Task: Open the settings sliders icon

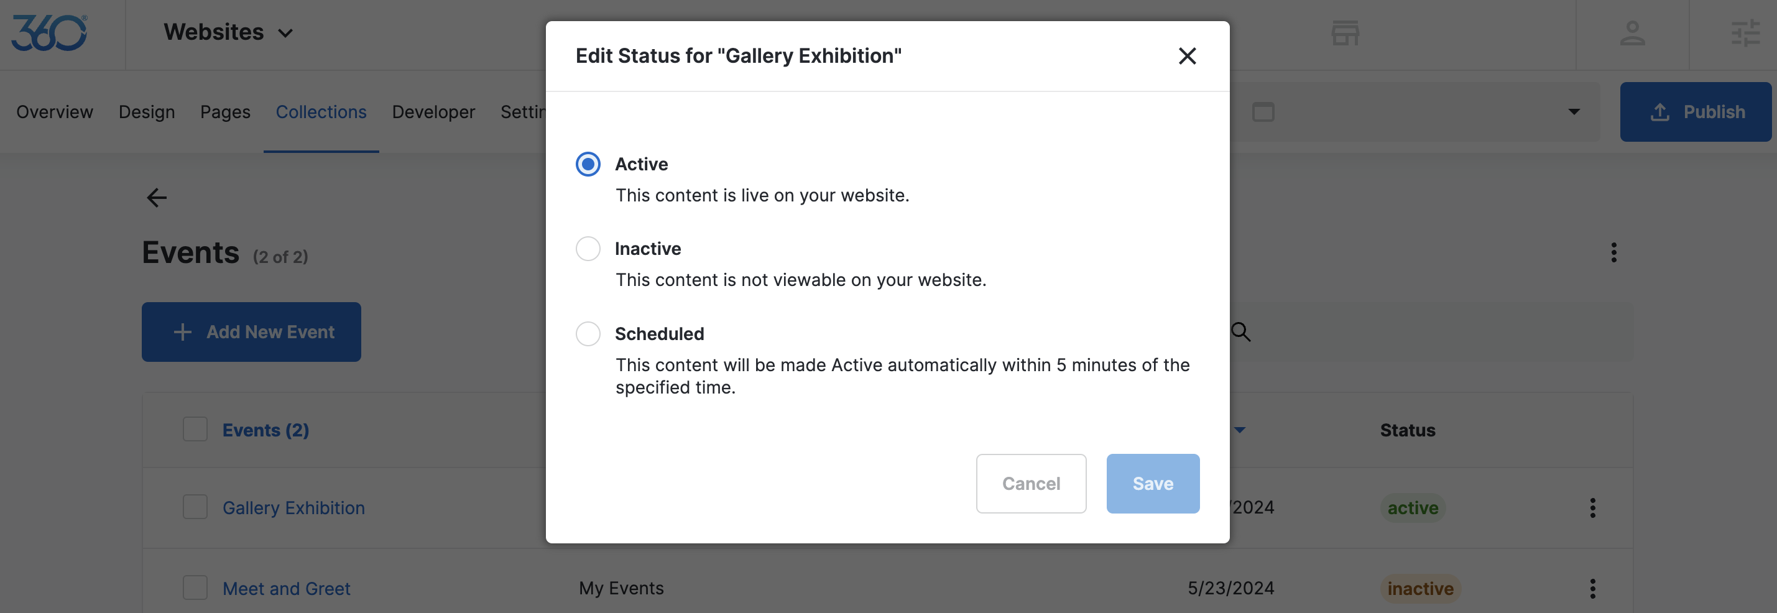Action: pos(1745,32)
